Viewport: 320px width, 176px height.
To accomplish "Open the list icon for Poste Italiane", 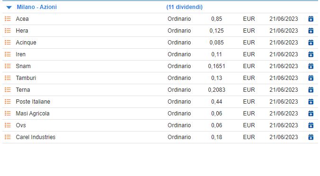I will pos(8,102).
